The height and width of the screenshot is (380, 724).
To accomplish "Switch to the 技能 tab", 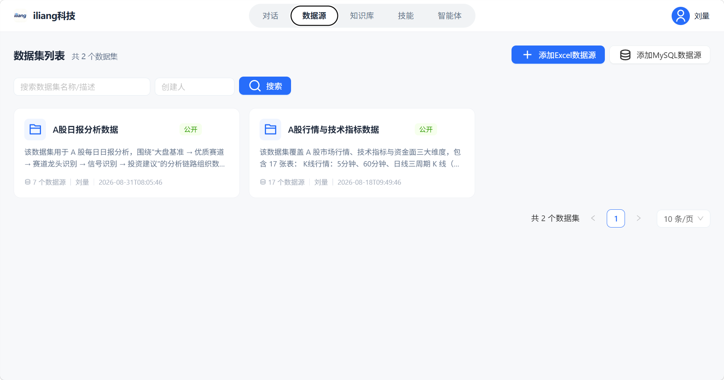I will 406,16.
